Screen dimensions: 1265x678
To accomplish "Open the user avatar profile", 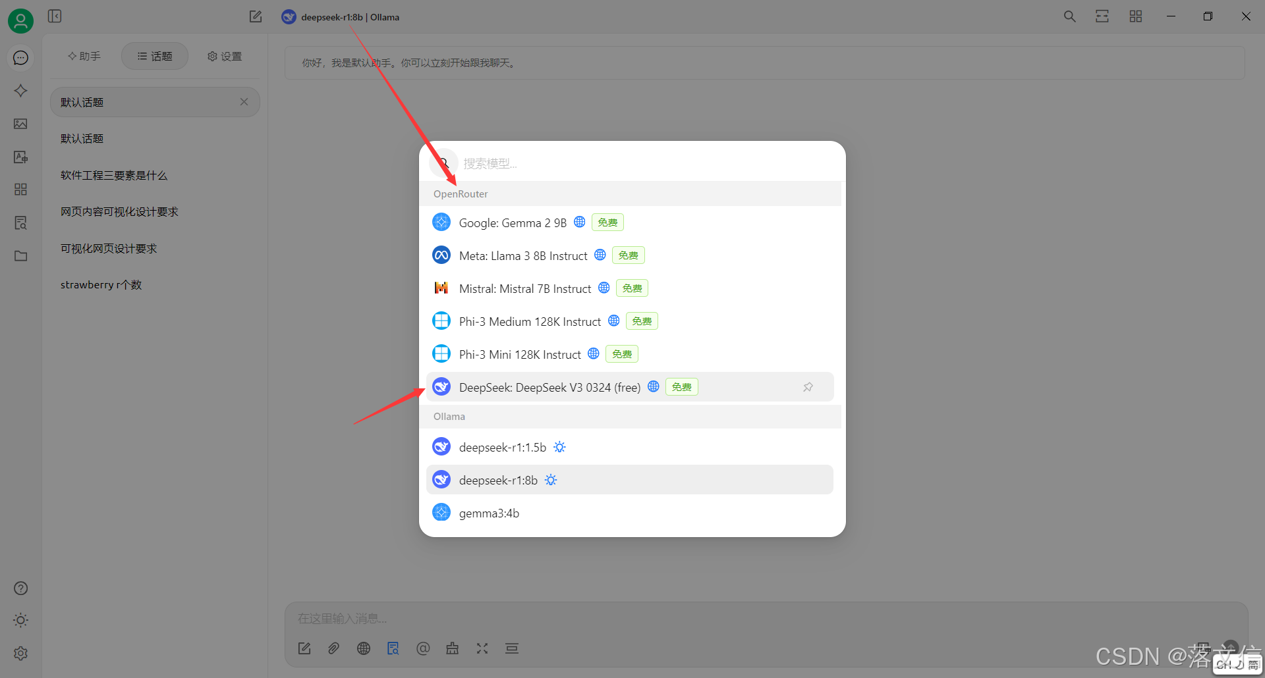I will (20, 21).
